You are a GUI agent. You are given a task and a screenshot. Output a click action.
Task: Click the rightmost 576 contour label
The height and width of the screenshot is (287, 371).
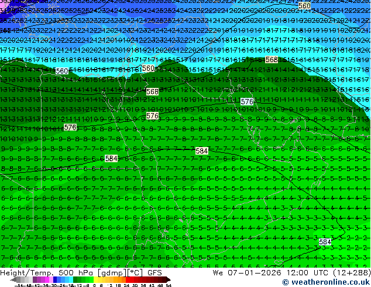pos(247,101)
